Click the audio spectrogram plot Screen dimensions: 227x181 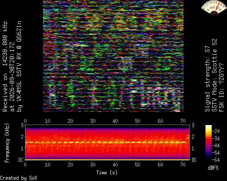(108, 142)
